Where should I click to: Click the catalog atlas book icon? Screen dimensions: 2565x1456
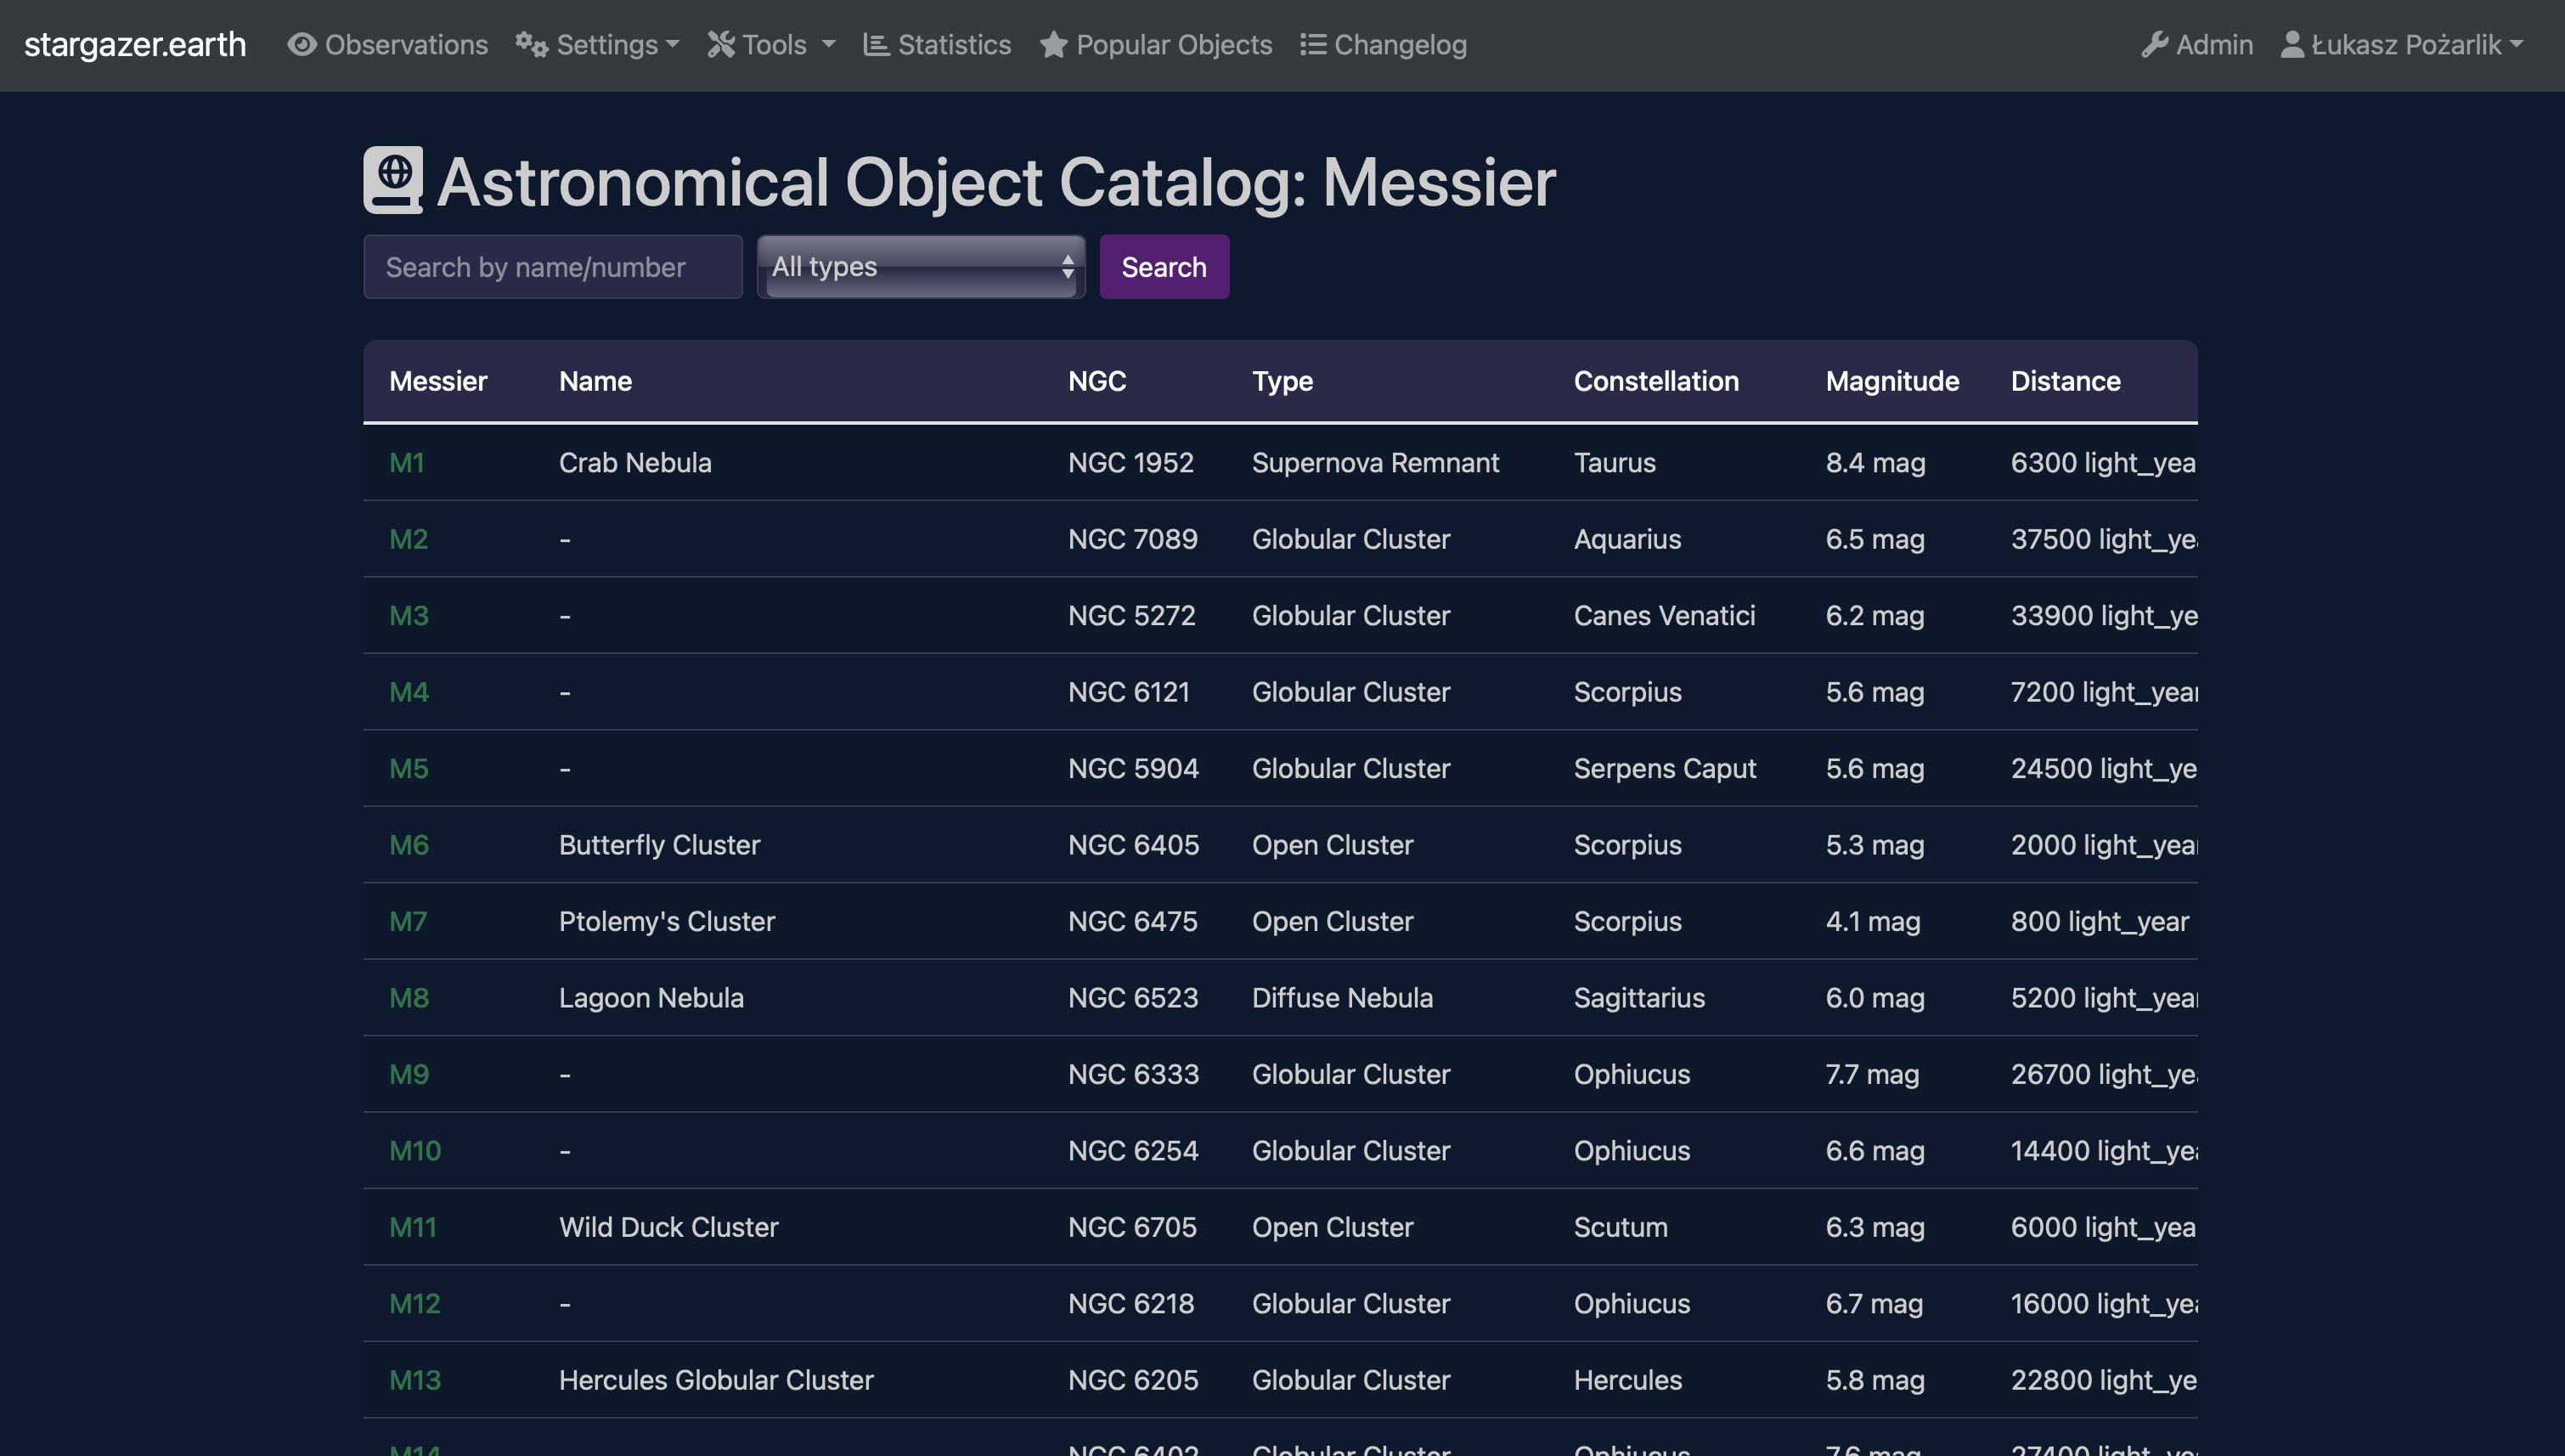393,181
